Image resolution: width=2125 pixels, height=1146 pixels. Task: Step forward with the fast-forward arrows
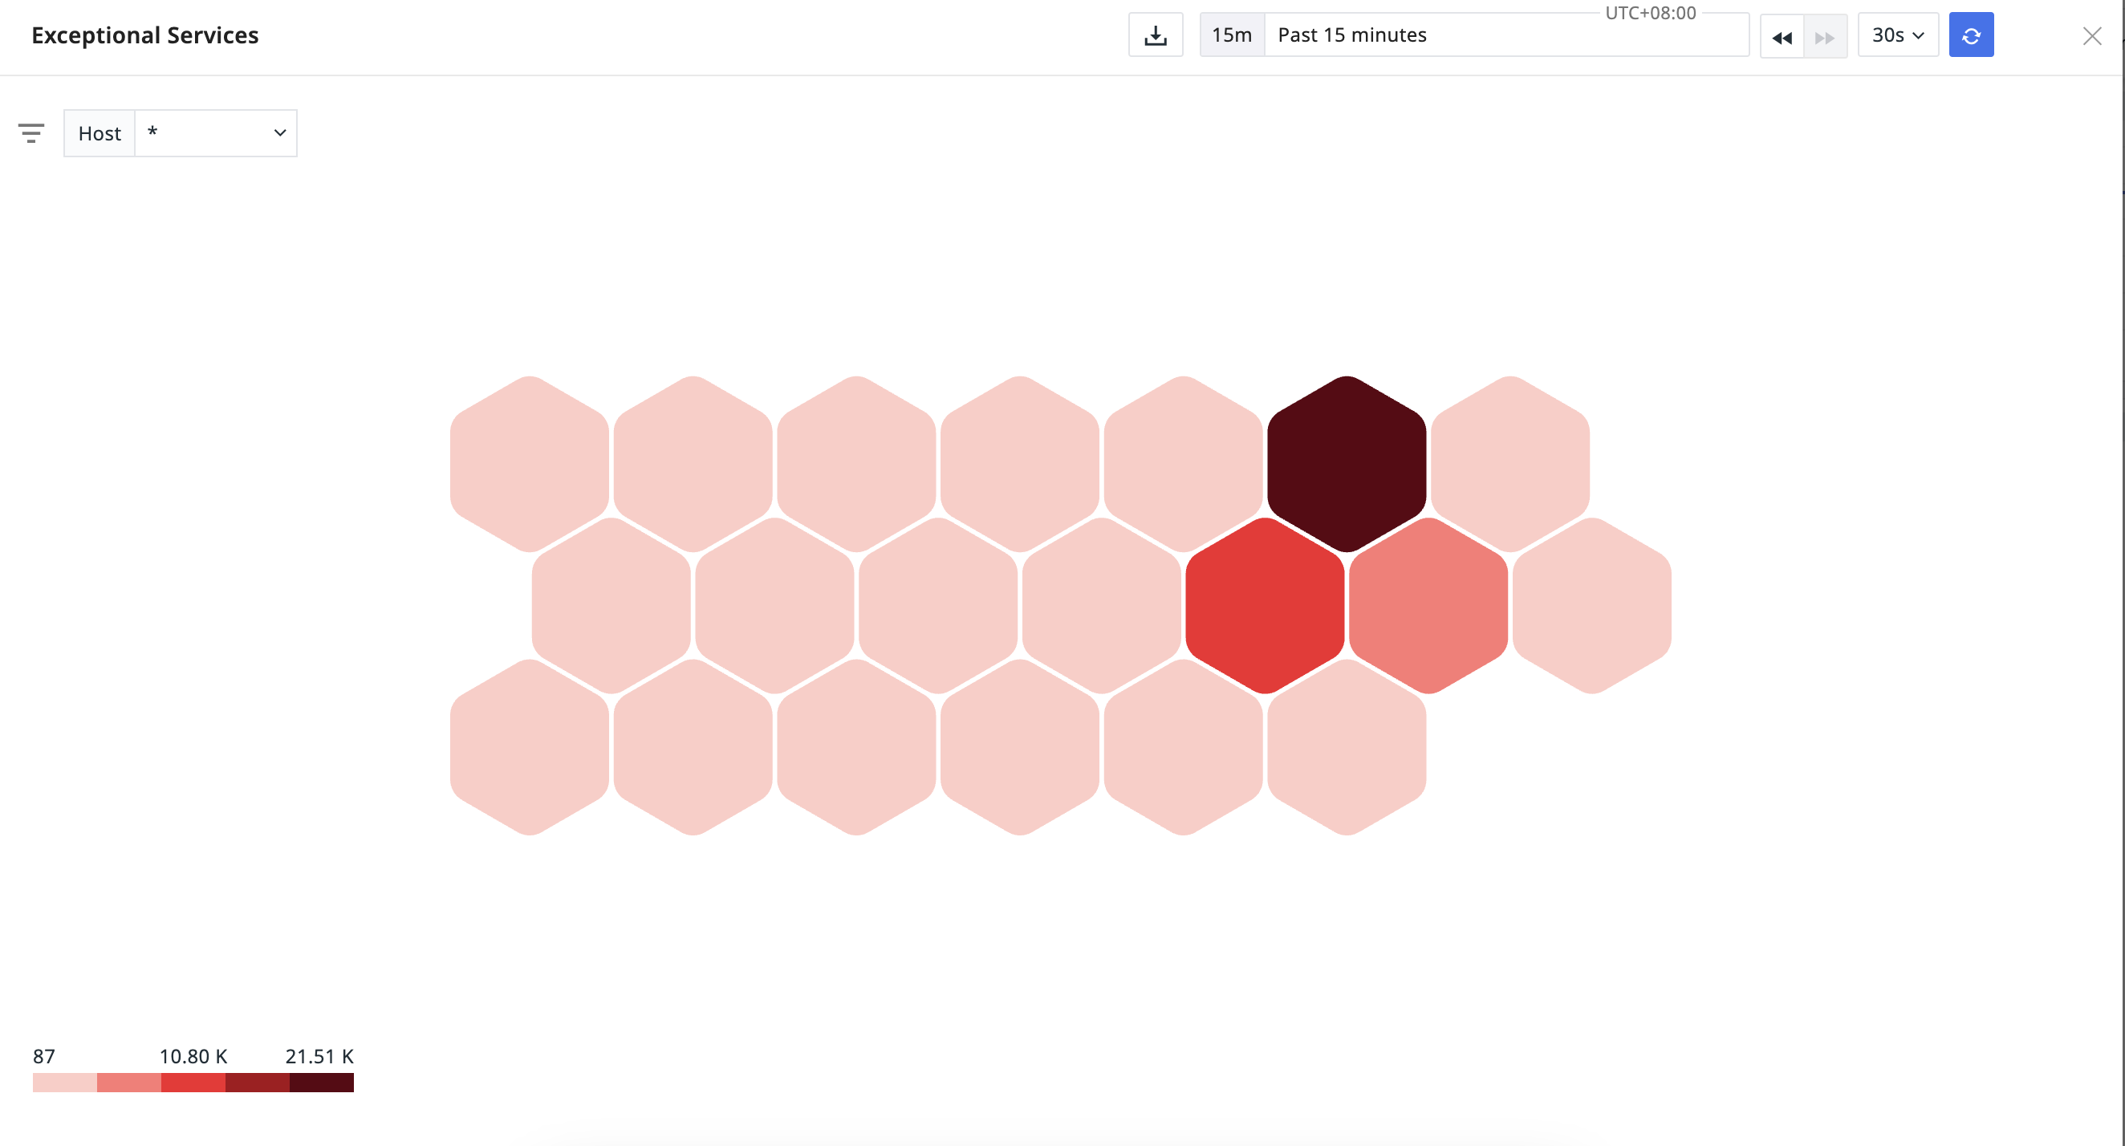(x=1826, y=36)
